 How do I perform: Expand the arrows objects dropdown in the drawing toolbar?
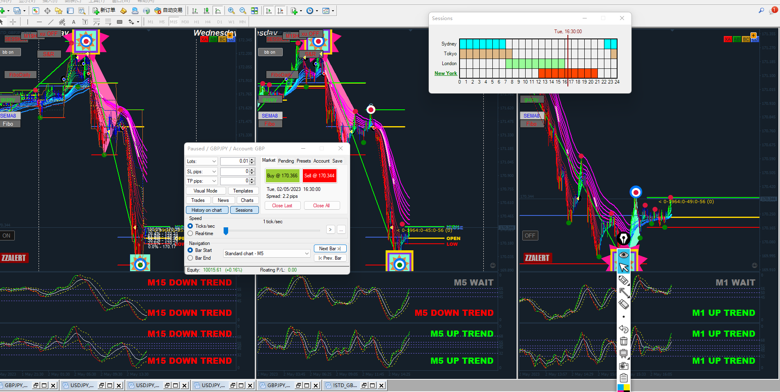[x=138, y=22]
